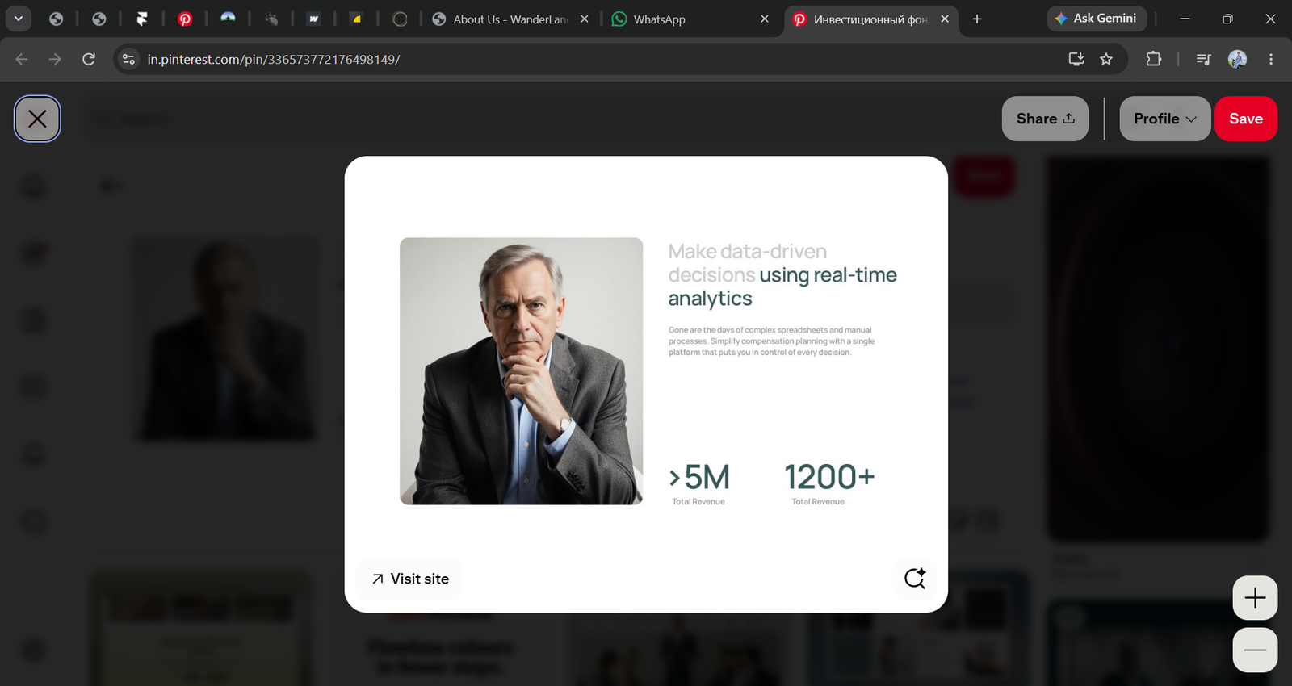The height and width of the screenshot is (686, 1292).
Task: Install app icon in the address bar
Action: point(1076,59)
